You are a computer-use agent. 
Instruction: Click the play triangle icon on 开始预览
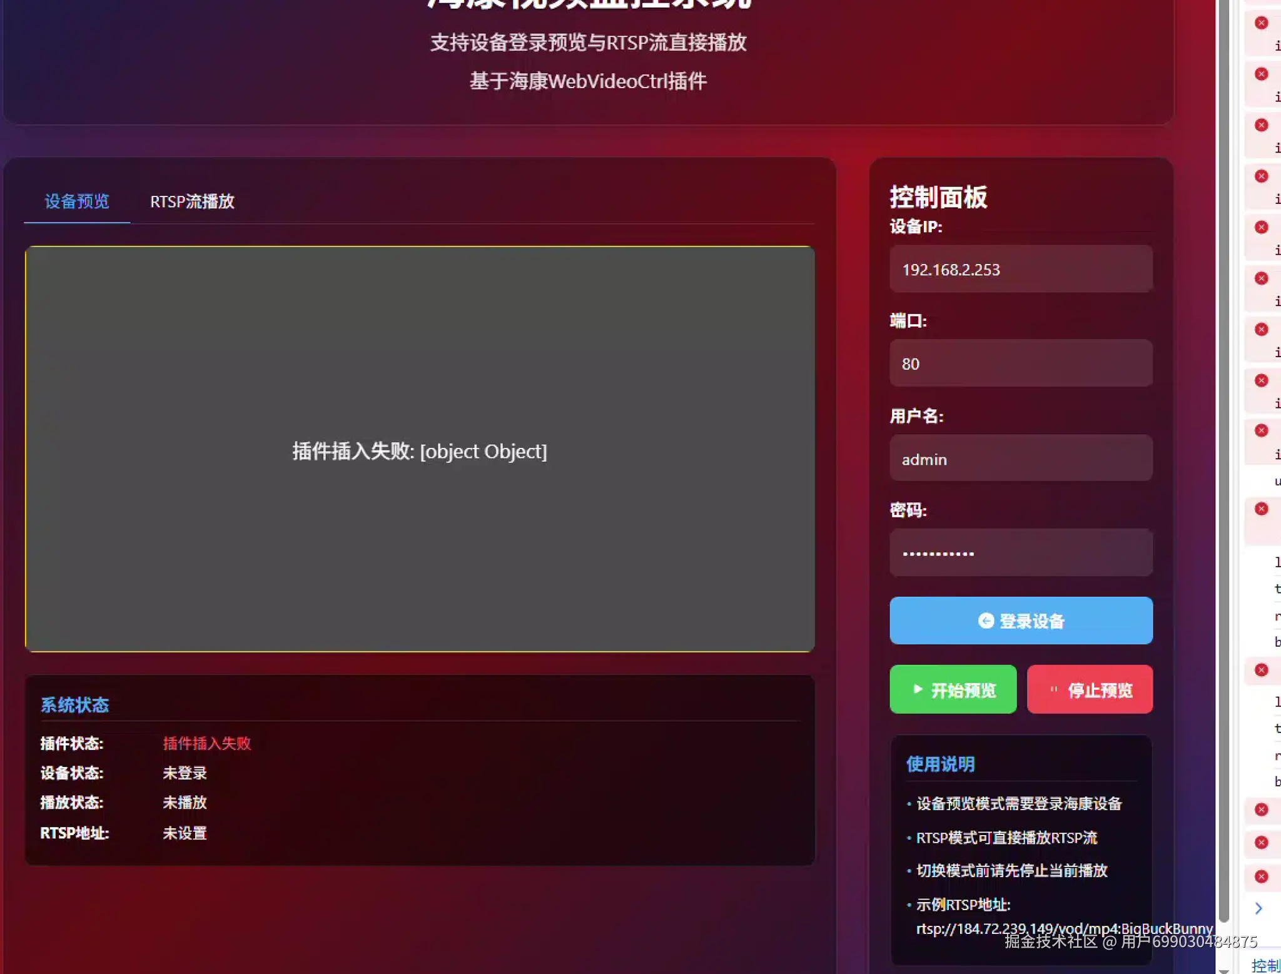pos(918,689)
